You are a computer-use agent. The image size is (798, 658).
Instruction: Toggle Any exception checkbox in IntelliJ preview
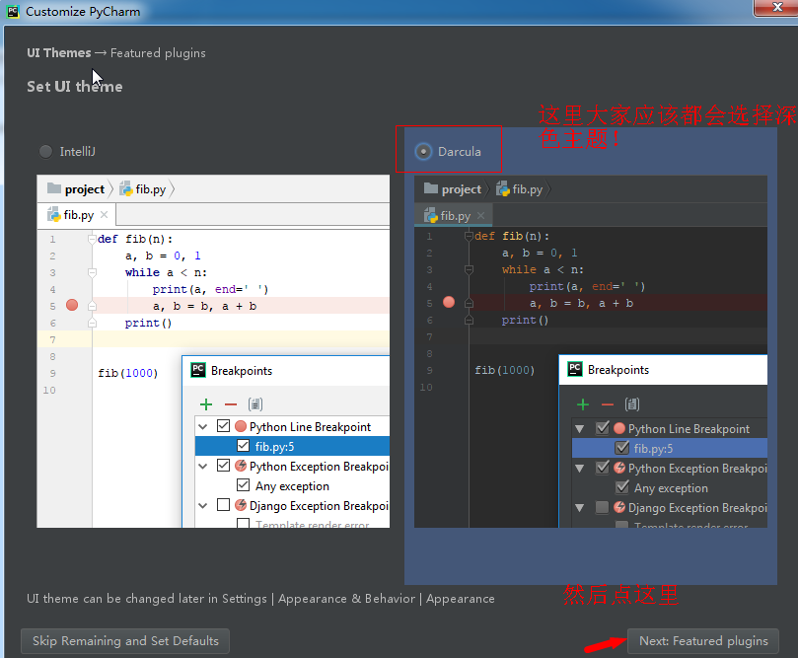(x=243, y=485)
